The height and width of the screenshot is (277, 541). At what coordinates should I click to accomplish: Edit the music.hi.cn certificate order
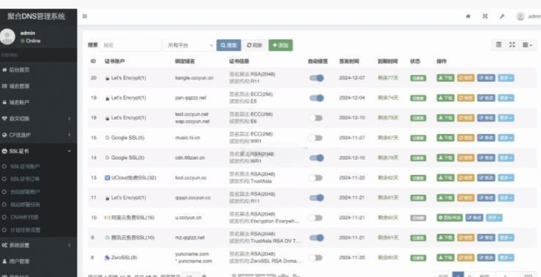[486, 138]
